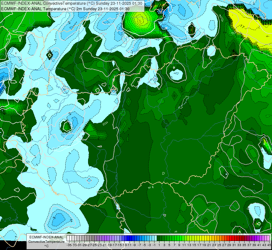The width and height of the screenshot is (272, 250).
Task: Select the first white swatch of the color scale
Action: pos(68,238)
